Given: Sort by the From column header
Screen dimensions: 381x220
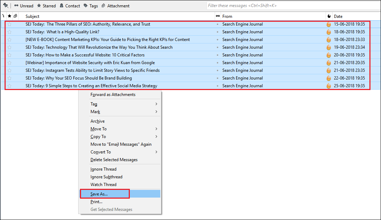Looking at the screenshot, I should [227, 16].
